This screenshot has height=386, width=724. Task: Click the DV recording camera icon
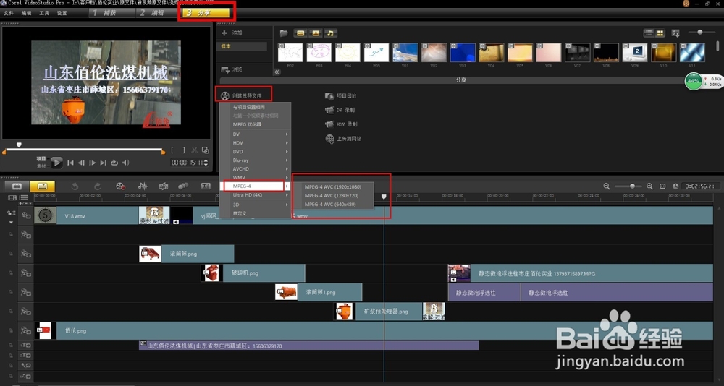tap(330, 110)
